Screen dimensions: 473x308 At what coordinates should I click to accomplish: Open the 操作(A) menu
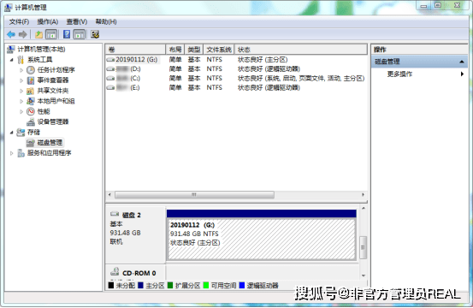[47, 21]
